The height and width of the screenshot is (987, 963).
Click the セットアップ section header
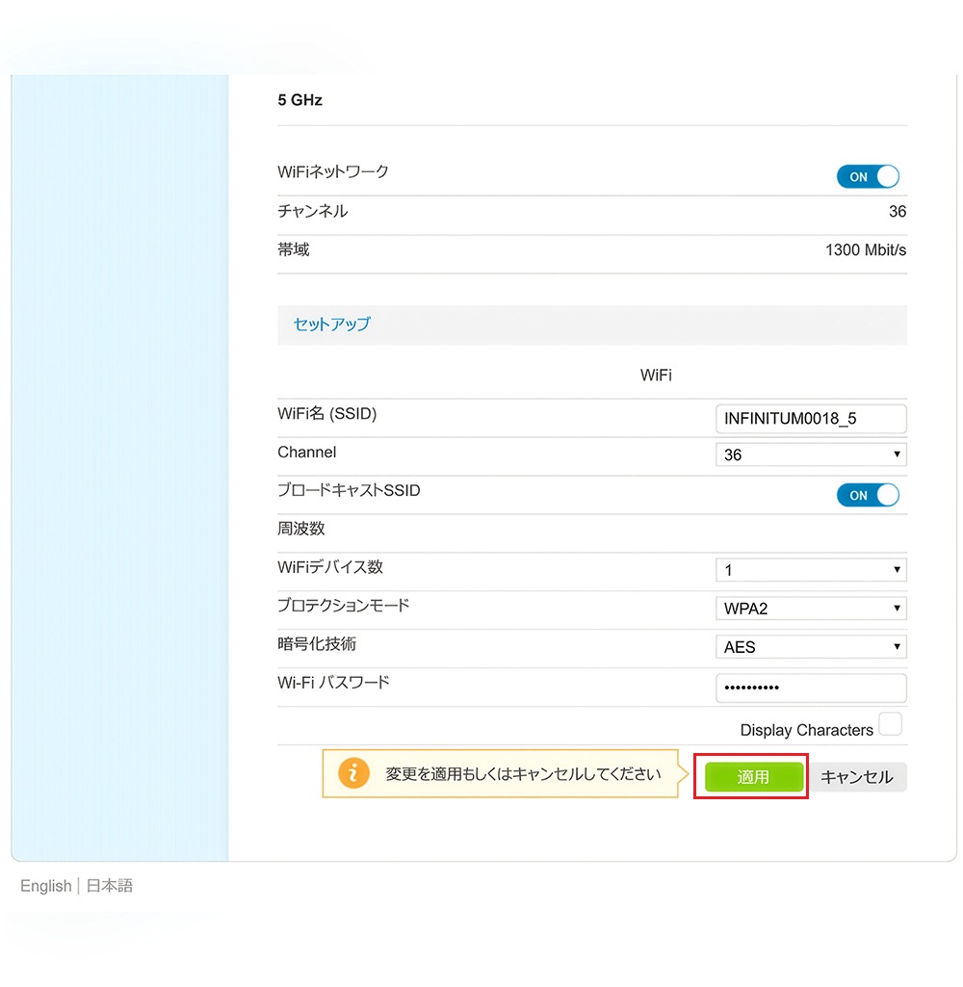tap(331, 325)
